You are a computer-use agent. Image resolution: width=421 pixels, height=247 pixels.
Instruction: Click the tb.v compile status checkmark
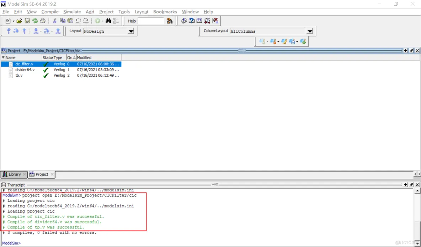tap(46, 75)
